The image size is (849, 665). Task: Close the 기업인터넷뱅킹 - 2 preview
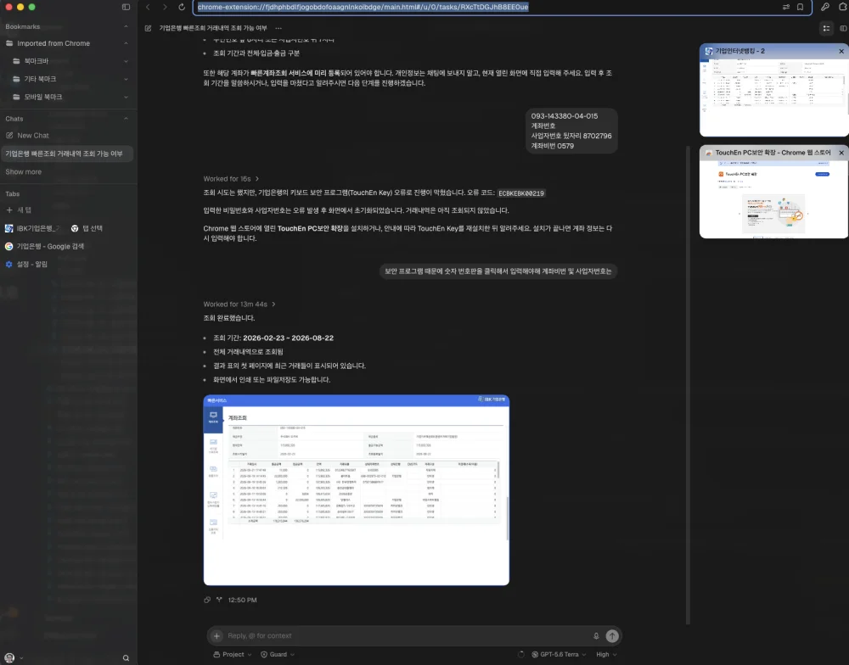841,51
